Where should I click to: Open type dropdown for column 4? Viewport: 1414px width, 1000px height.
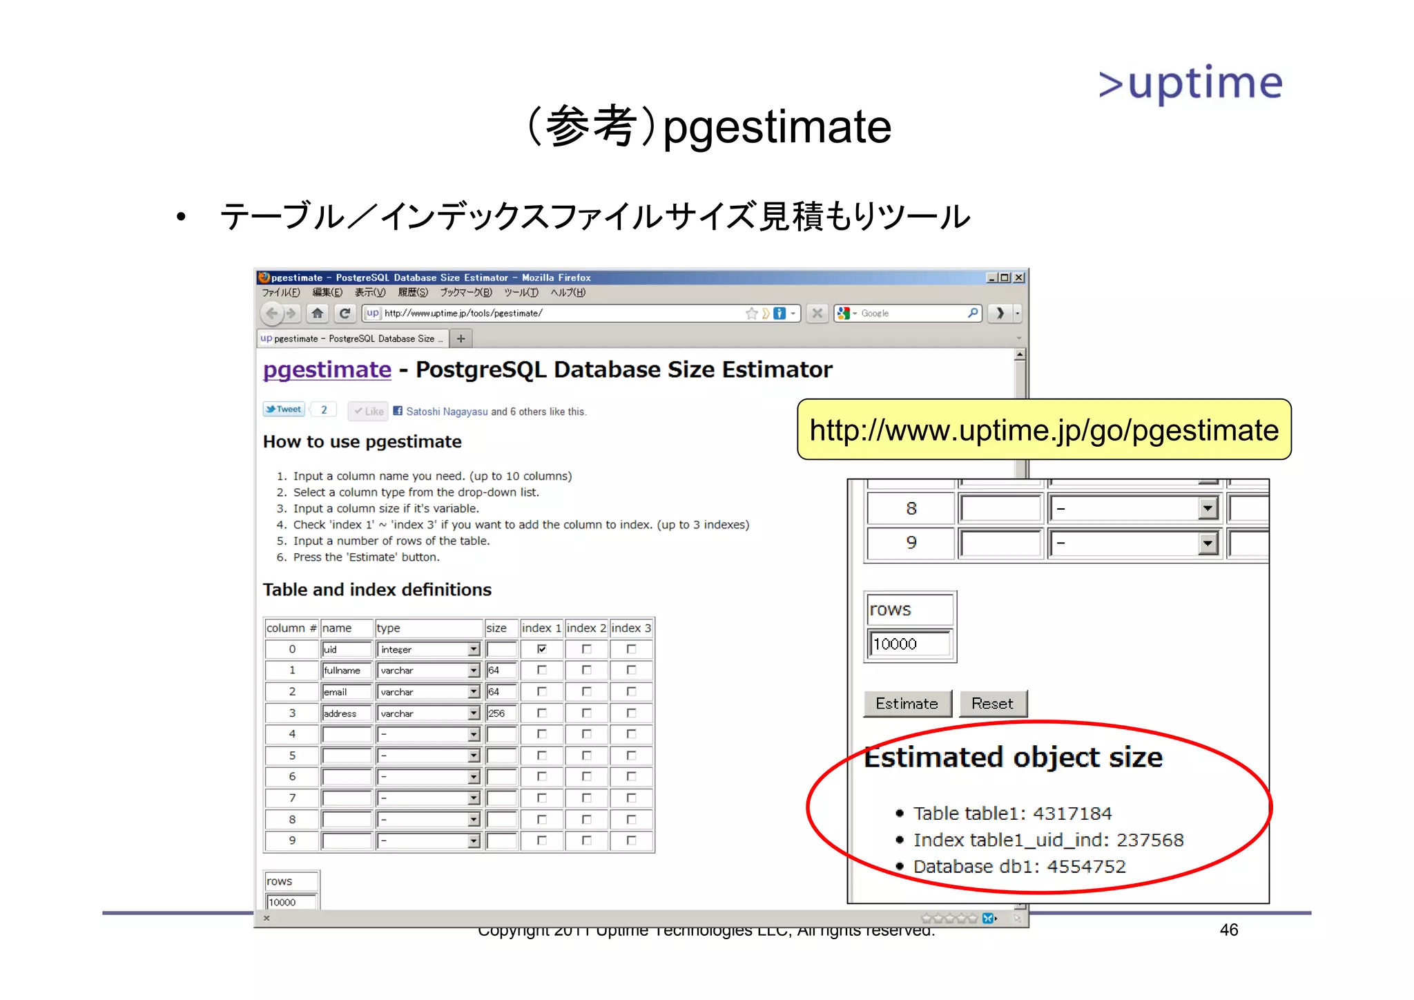tap(429, 735)
